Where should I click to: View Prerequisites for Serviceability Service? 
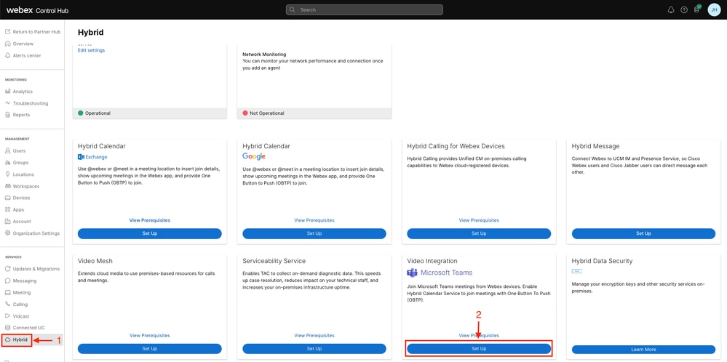click(x=314, y=336)
